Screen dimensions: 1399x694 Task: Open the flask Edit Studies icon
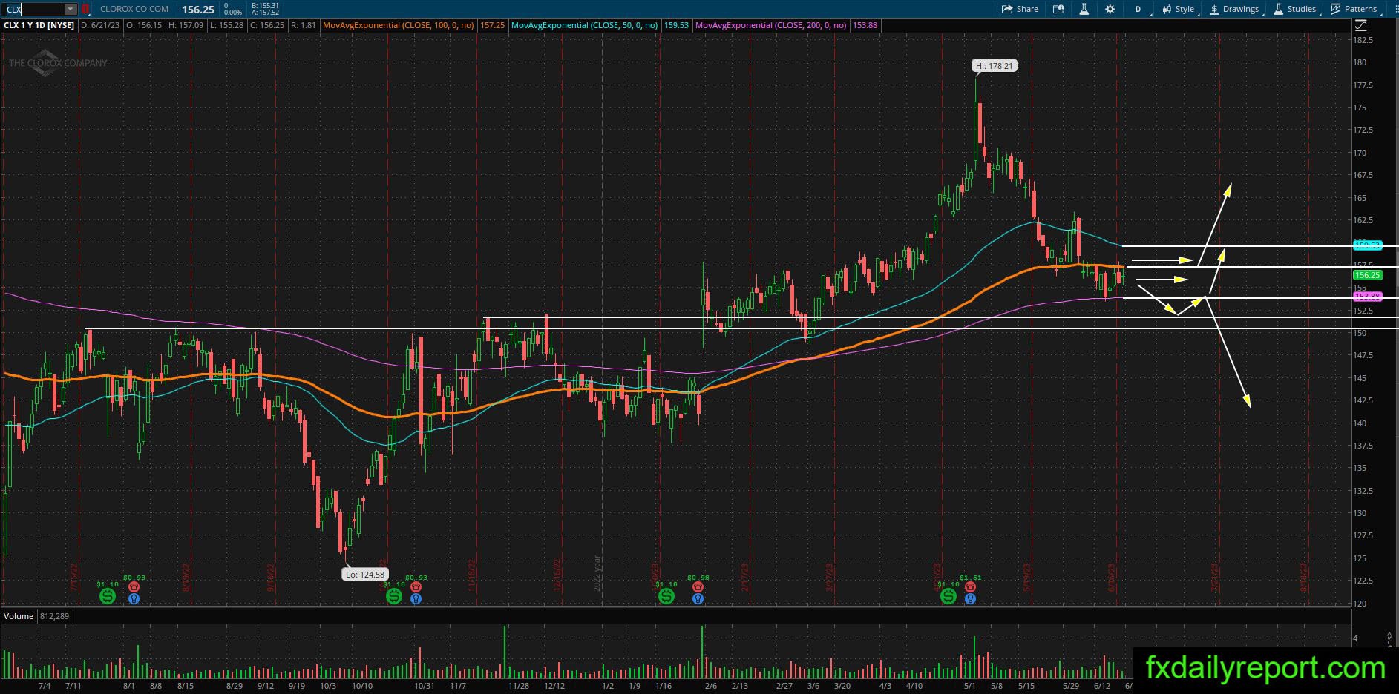pyautogui.click(x=1084, y=9)
